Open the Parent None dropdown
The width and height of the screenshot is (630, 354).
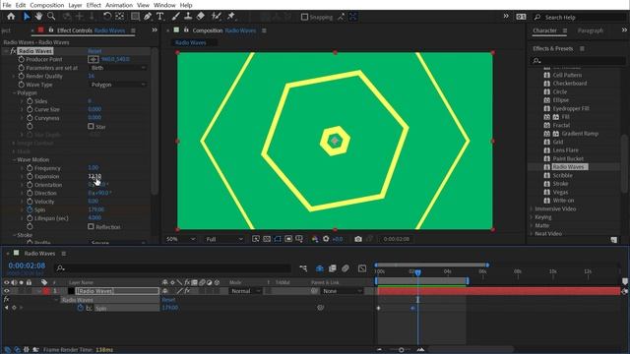click(x=342, y=291)
